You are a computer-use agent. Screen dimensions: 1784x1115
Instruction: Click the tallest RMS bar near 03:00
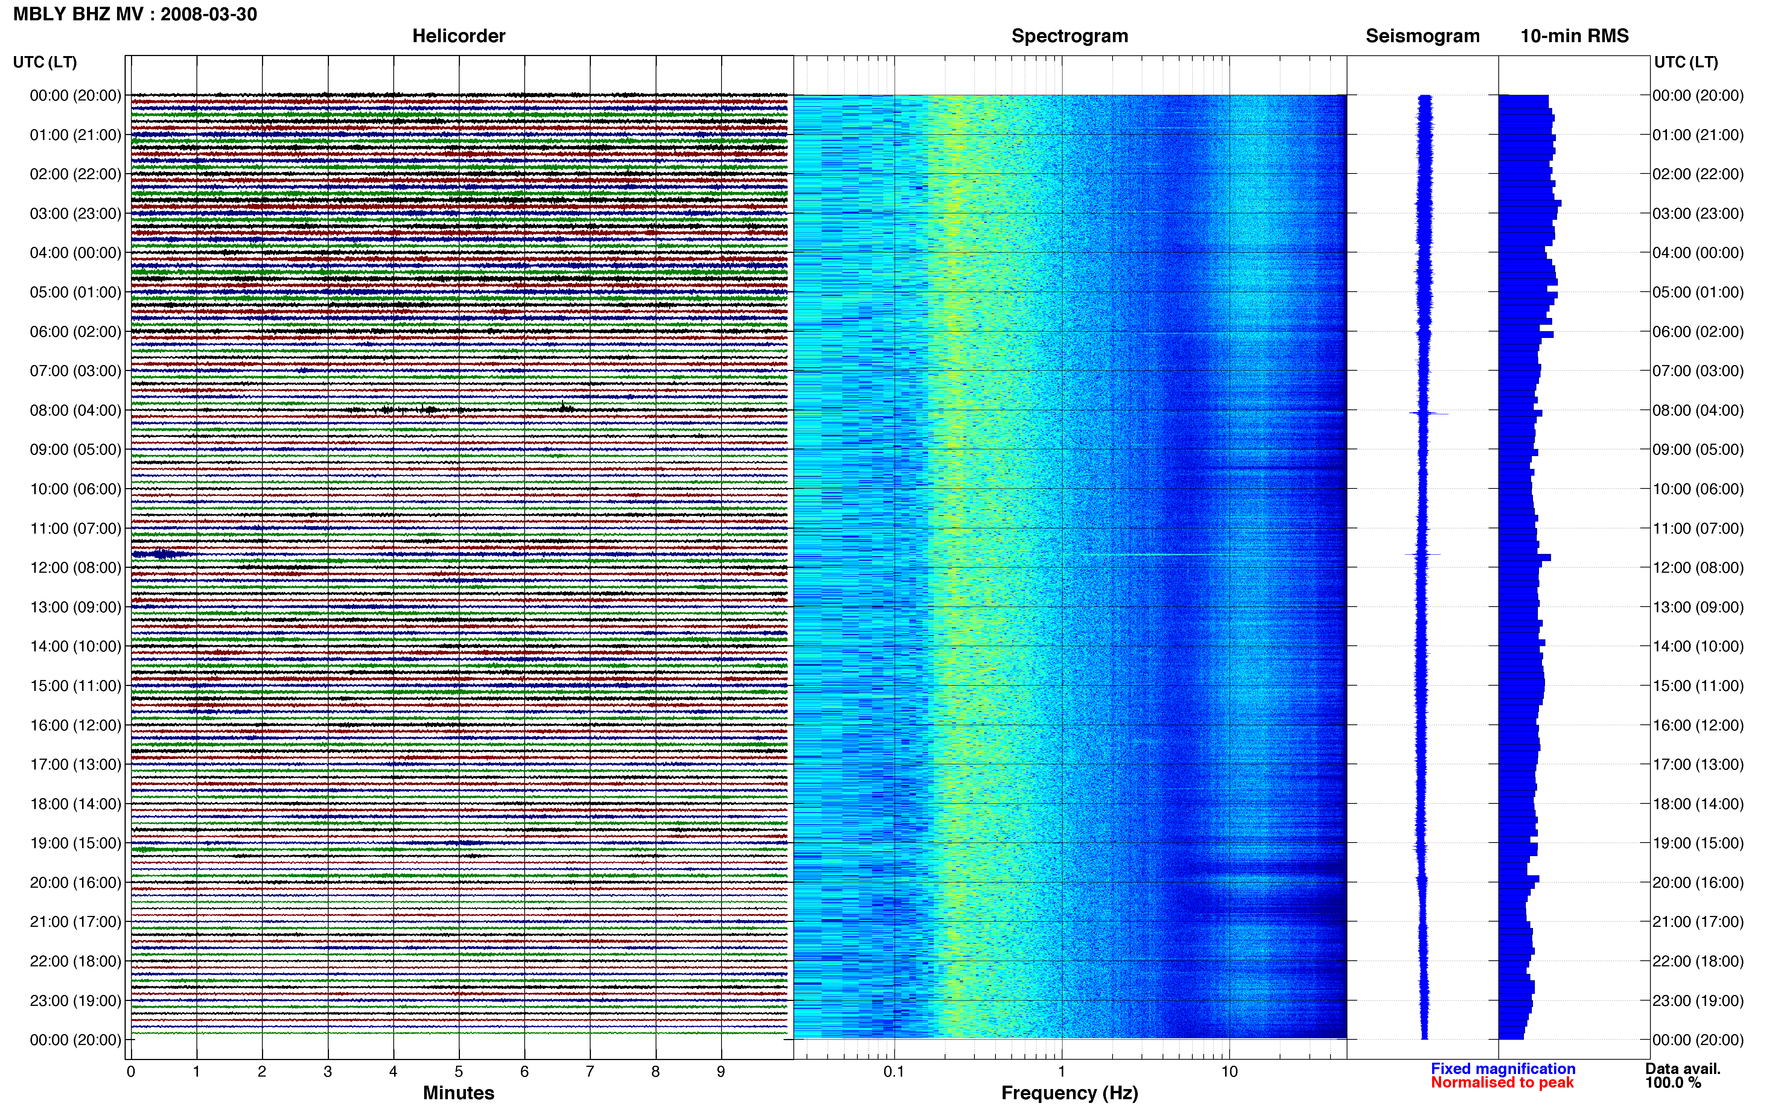(1530, 203)
